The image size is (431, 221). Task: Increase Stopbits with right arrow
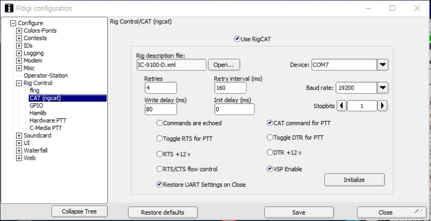click(383, 106)
